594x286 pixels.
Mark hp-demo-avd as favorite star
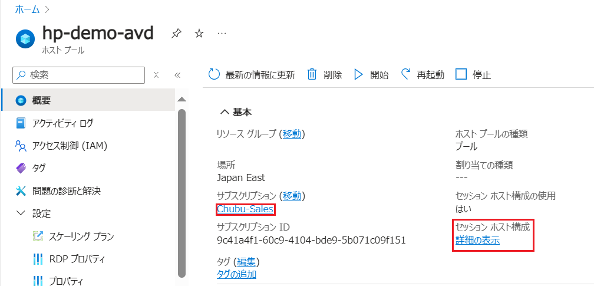199,34
